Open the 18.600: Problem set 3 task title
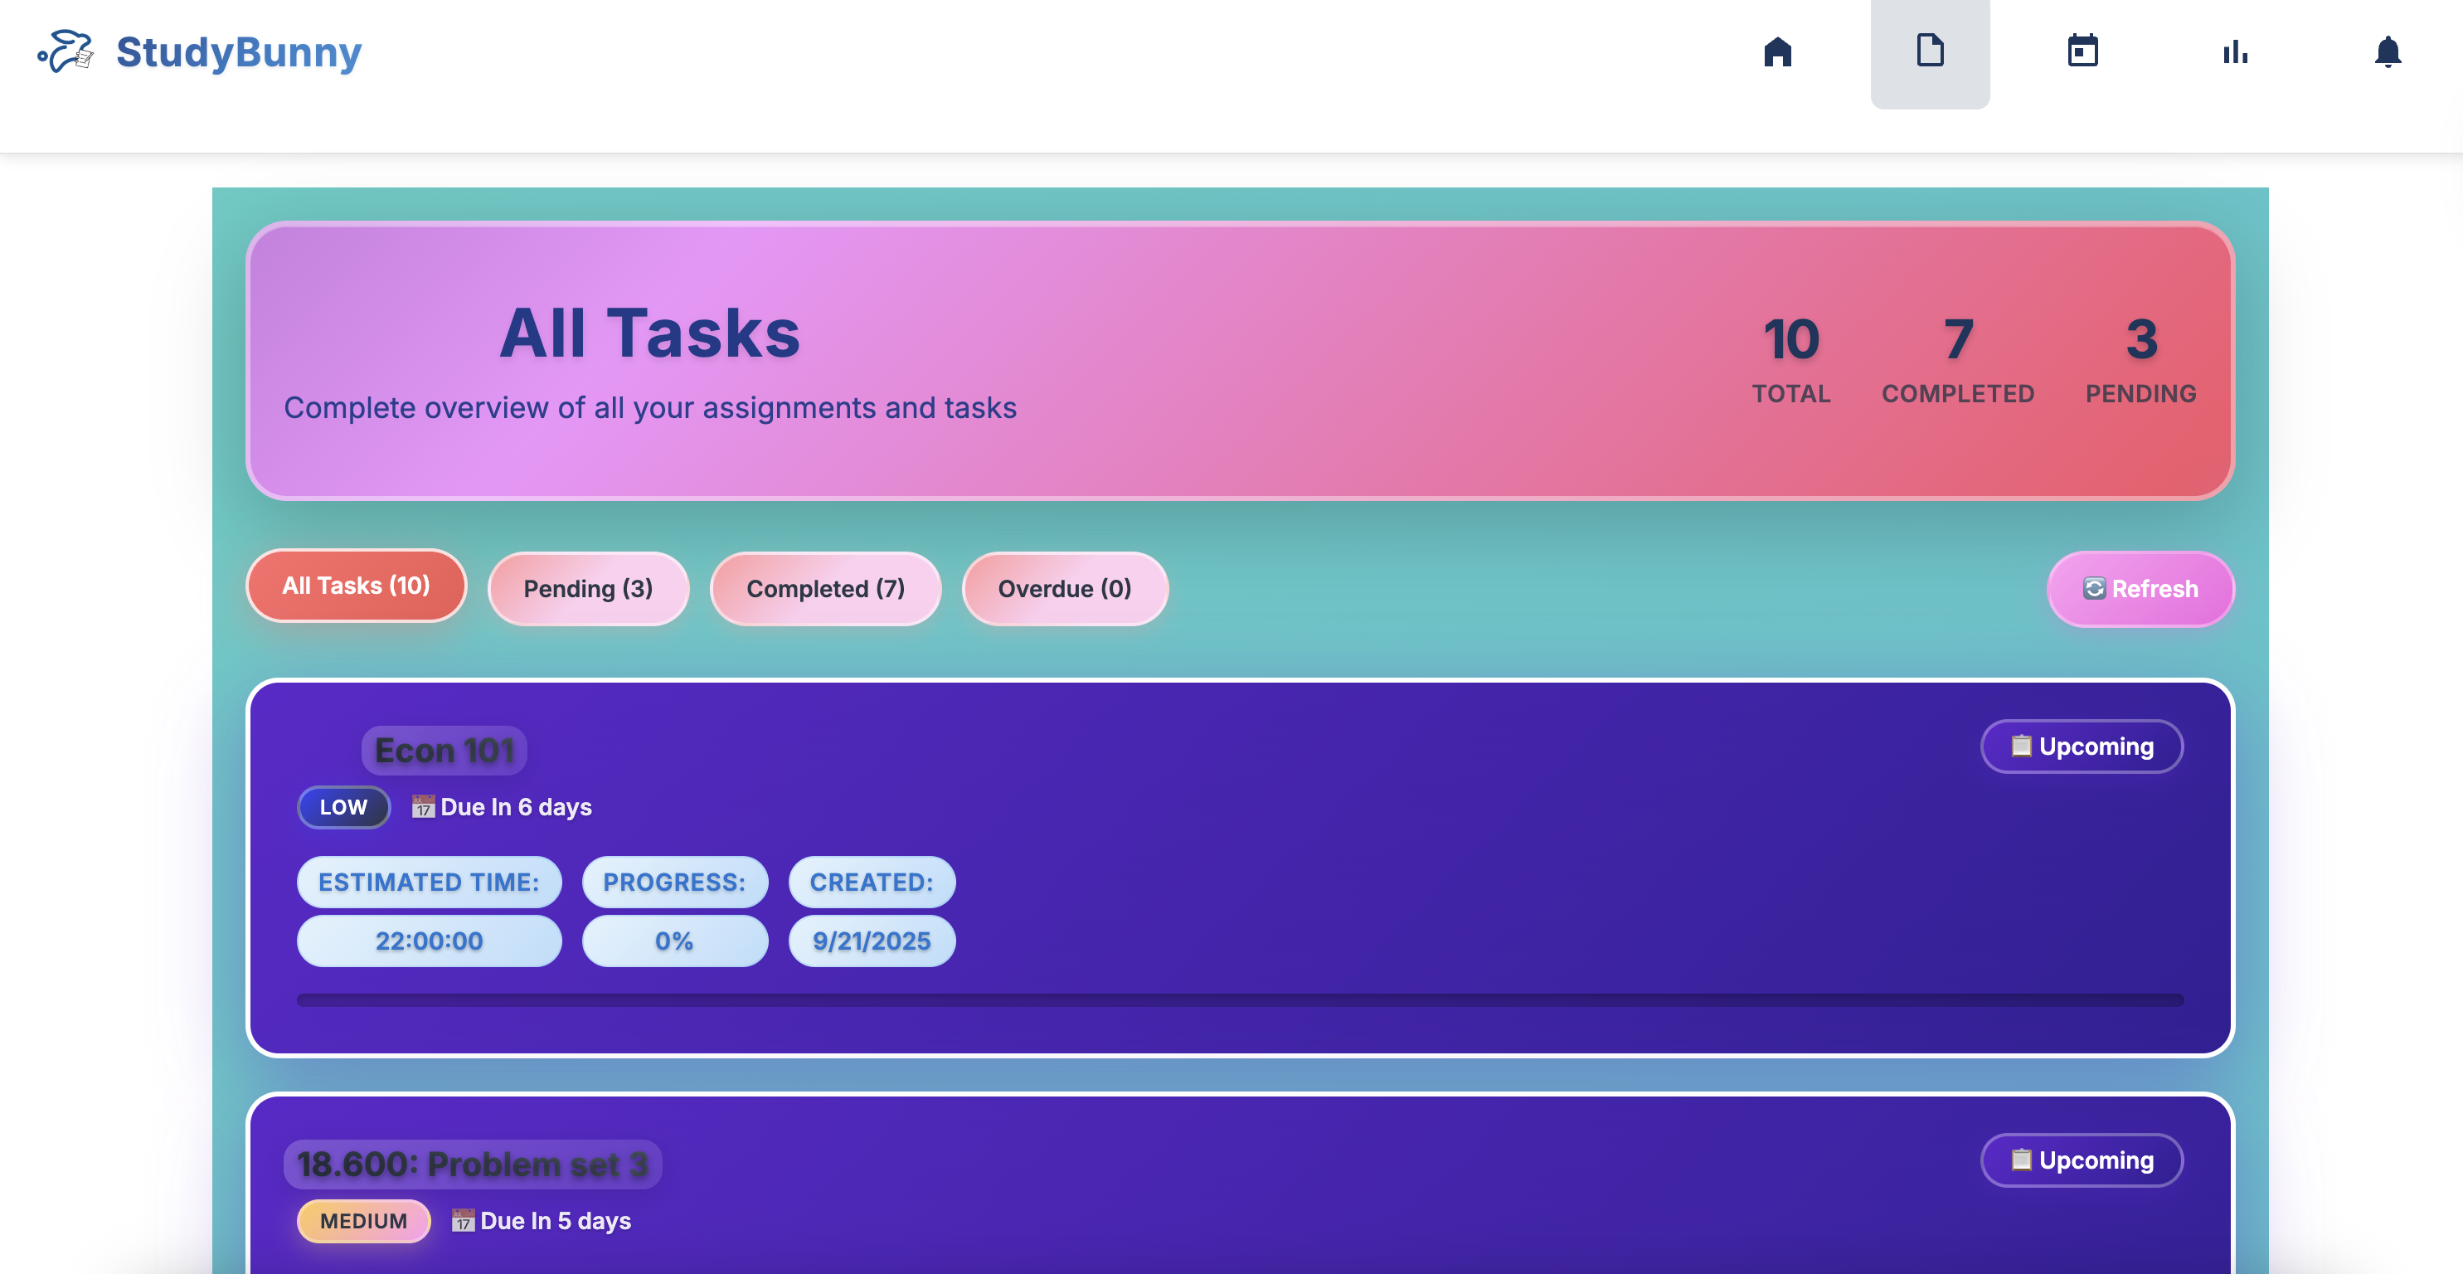 tap(473, 1164)
